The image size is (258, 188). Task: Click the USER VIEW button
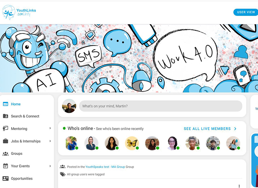point(246,12)
